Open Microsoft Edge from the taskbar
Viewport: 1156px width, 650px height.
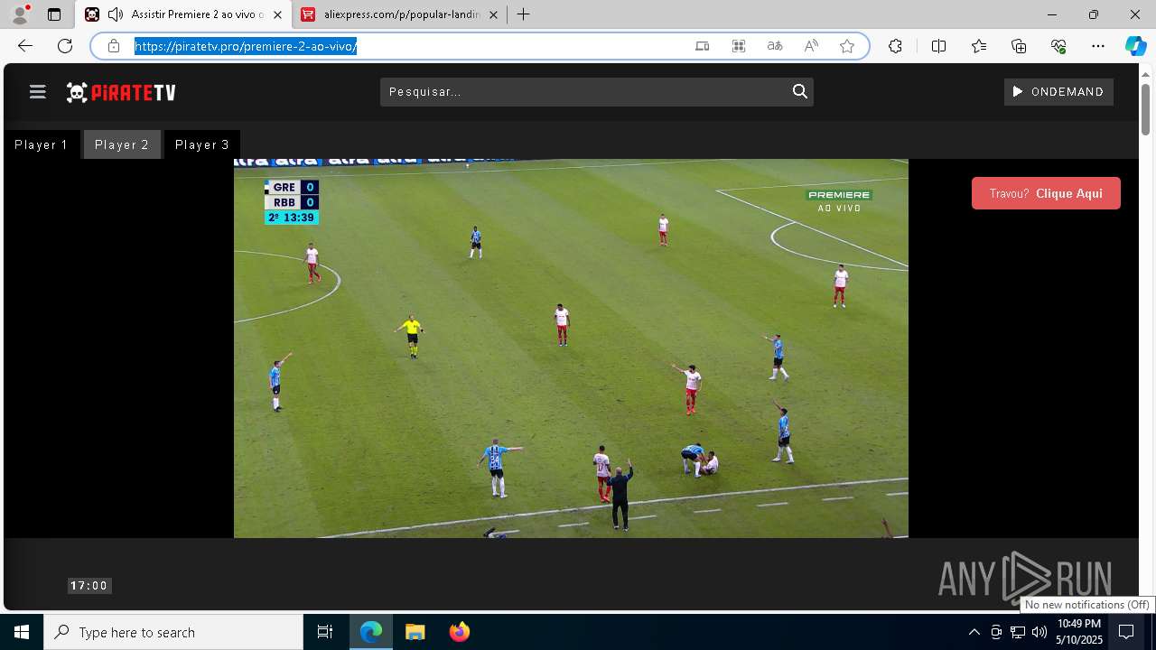[x=371, y=632]
